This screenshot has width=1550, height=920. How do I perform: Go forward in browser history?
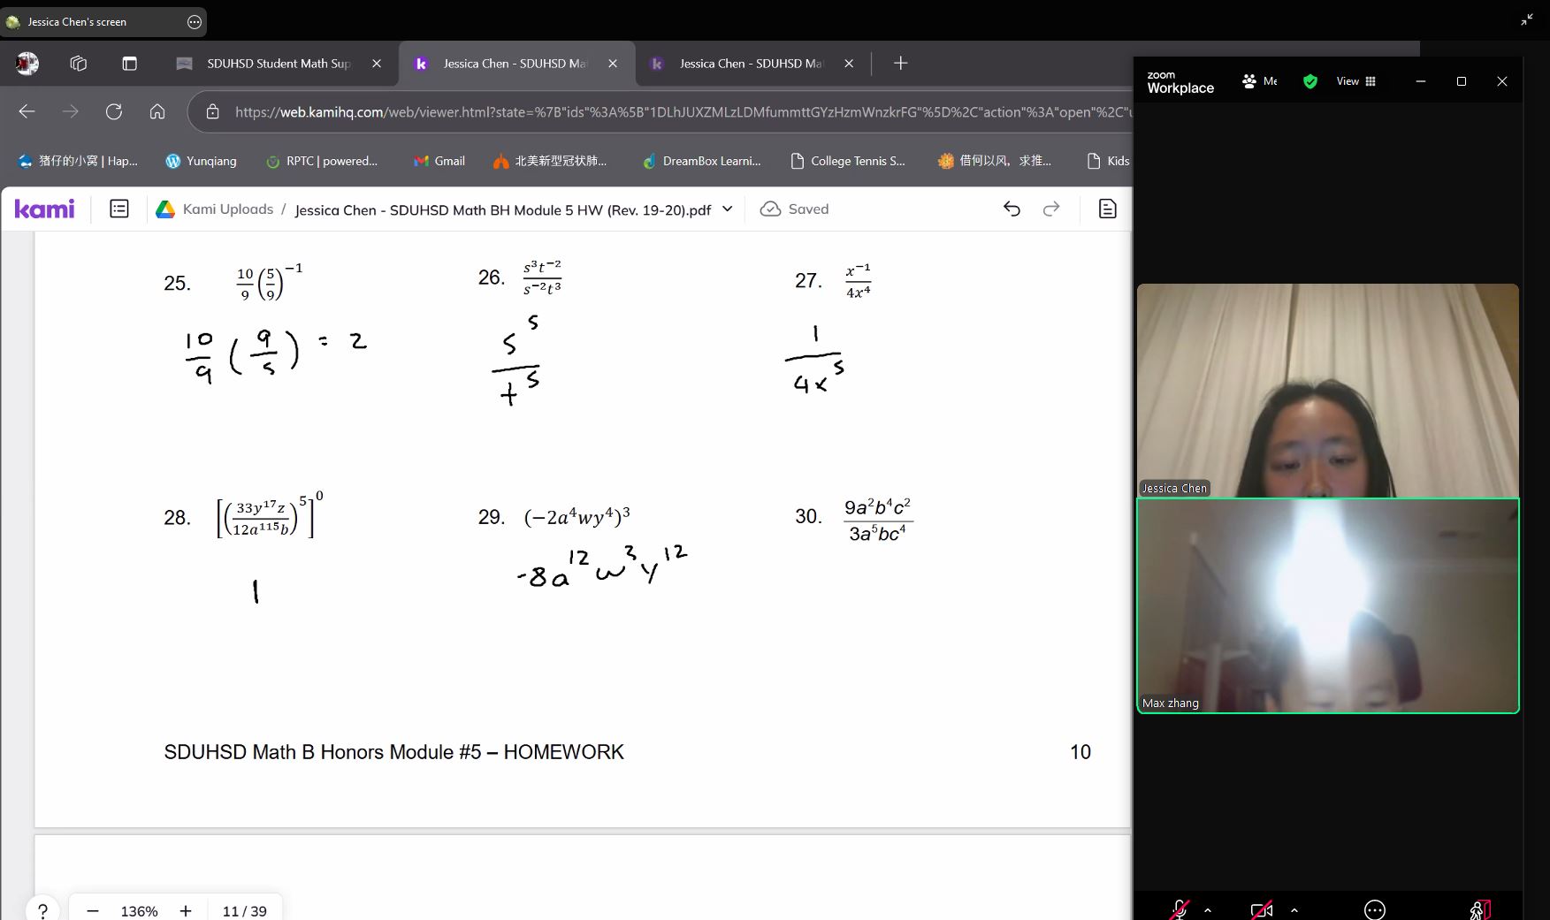pyautogui.click(x=71, y=111)
